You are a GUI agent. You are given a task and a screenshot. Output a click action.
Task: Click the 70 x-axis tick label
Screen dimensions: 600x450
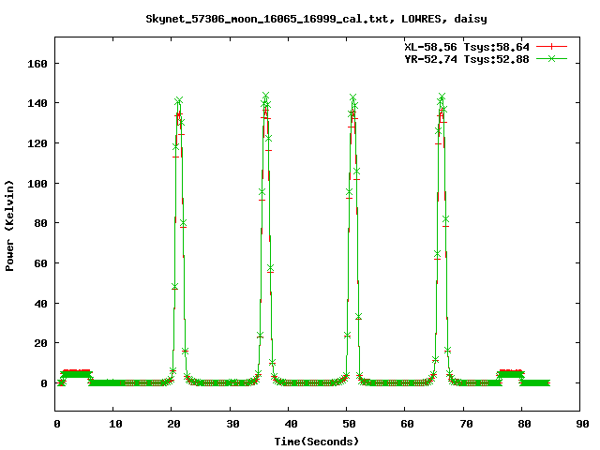[x=466, y=424]
